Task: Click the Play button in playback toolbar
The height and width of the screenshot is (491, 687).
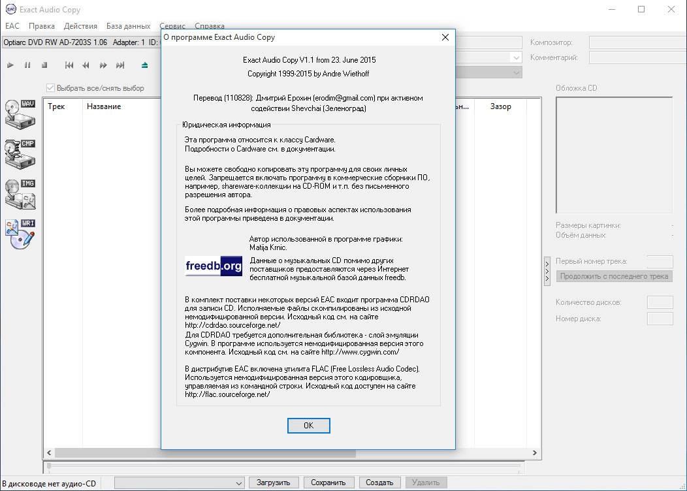Action: [x=10, y=65]
